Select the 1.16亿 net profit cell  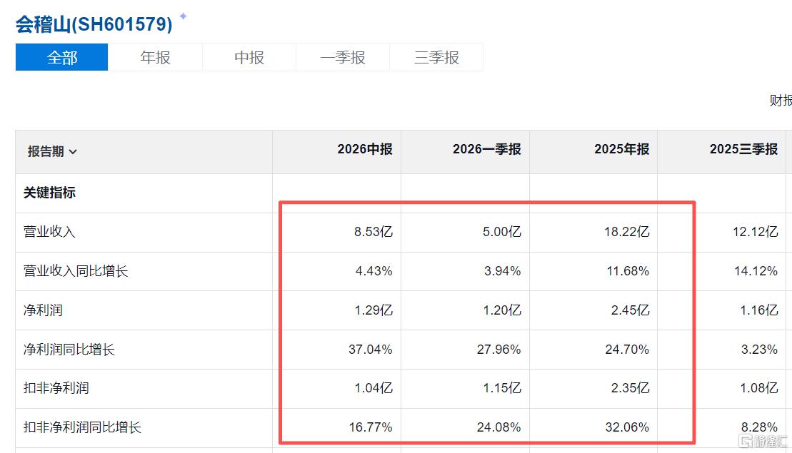click(x=759, y=310)
